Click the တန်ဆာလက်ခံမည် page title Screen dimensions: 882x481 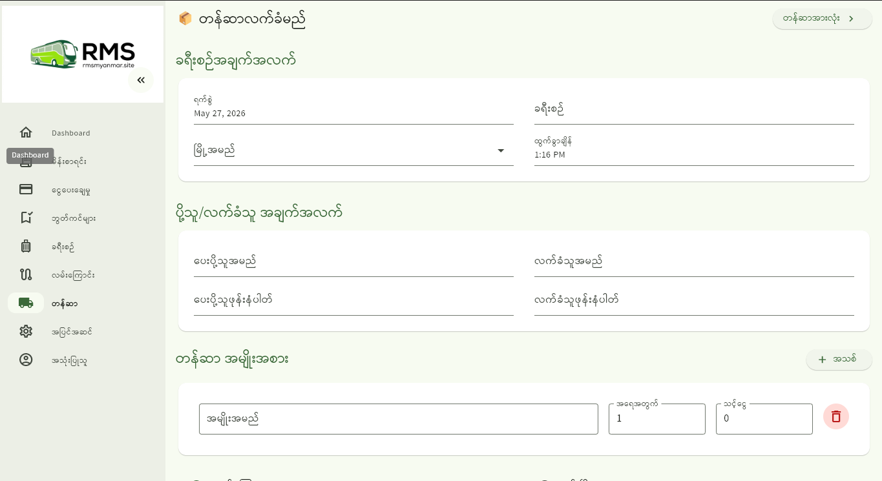[x=252, y=19]
